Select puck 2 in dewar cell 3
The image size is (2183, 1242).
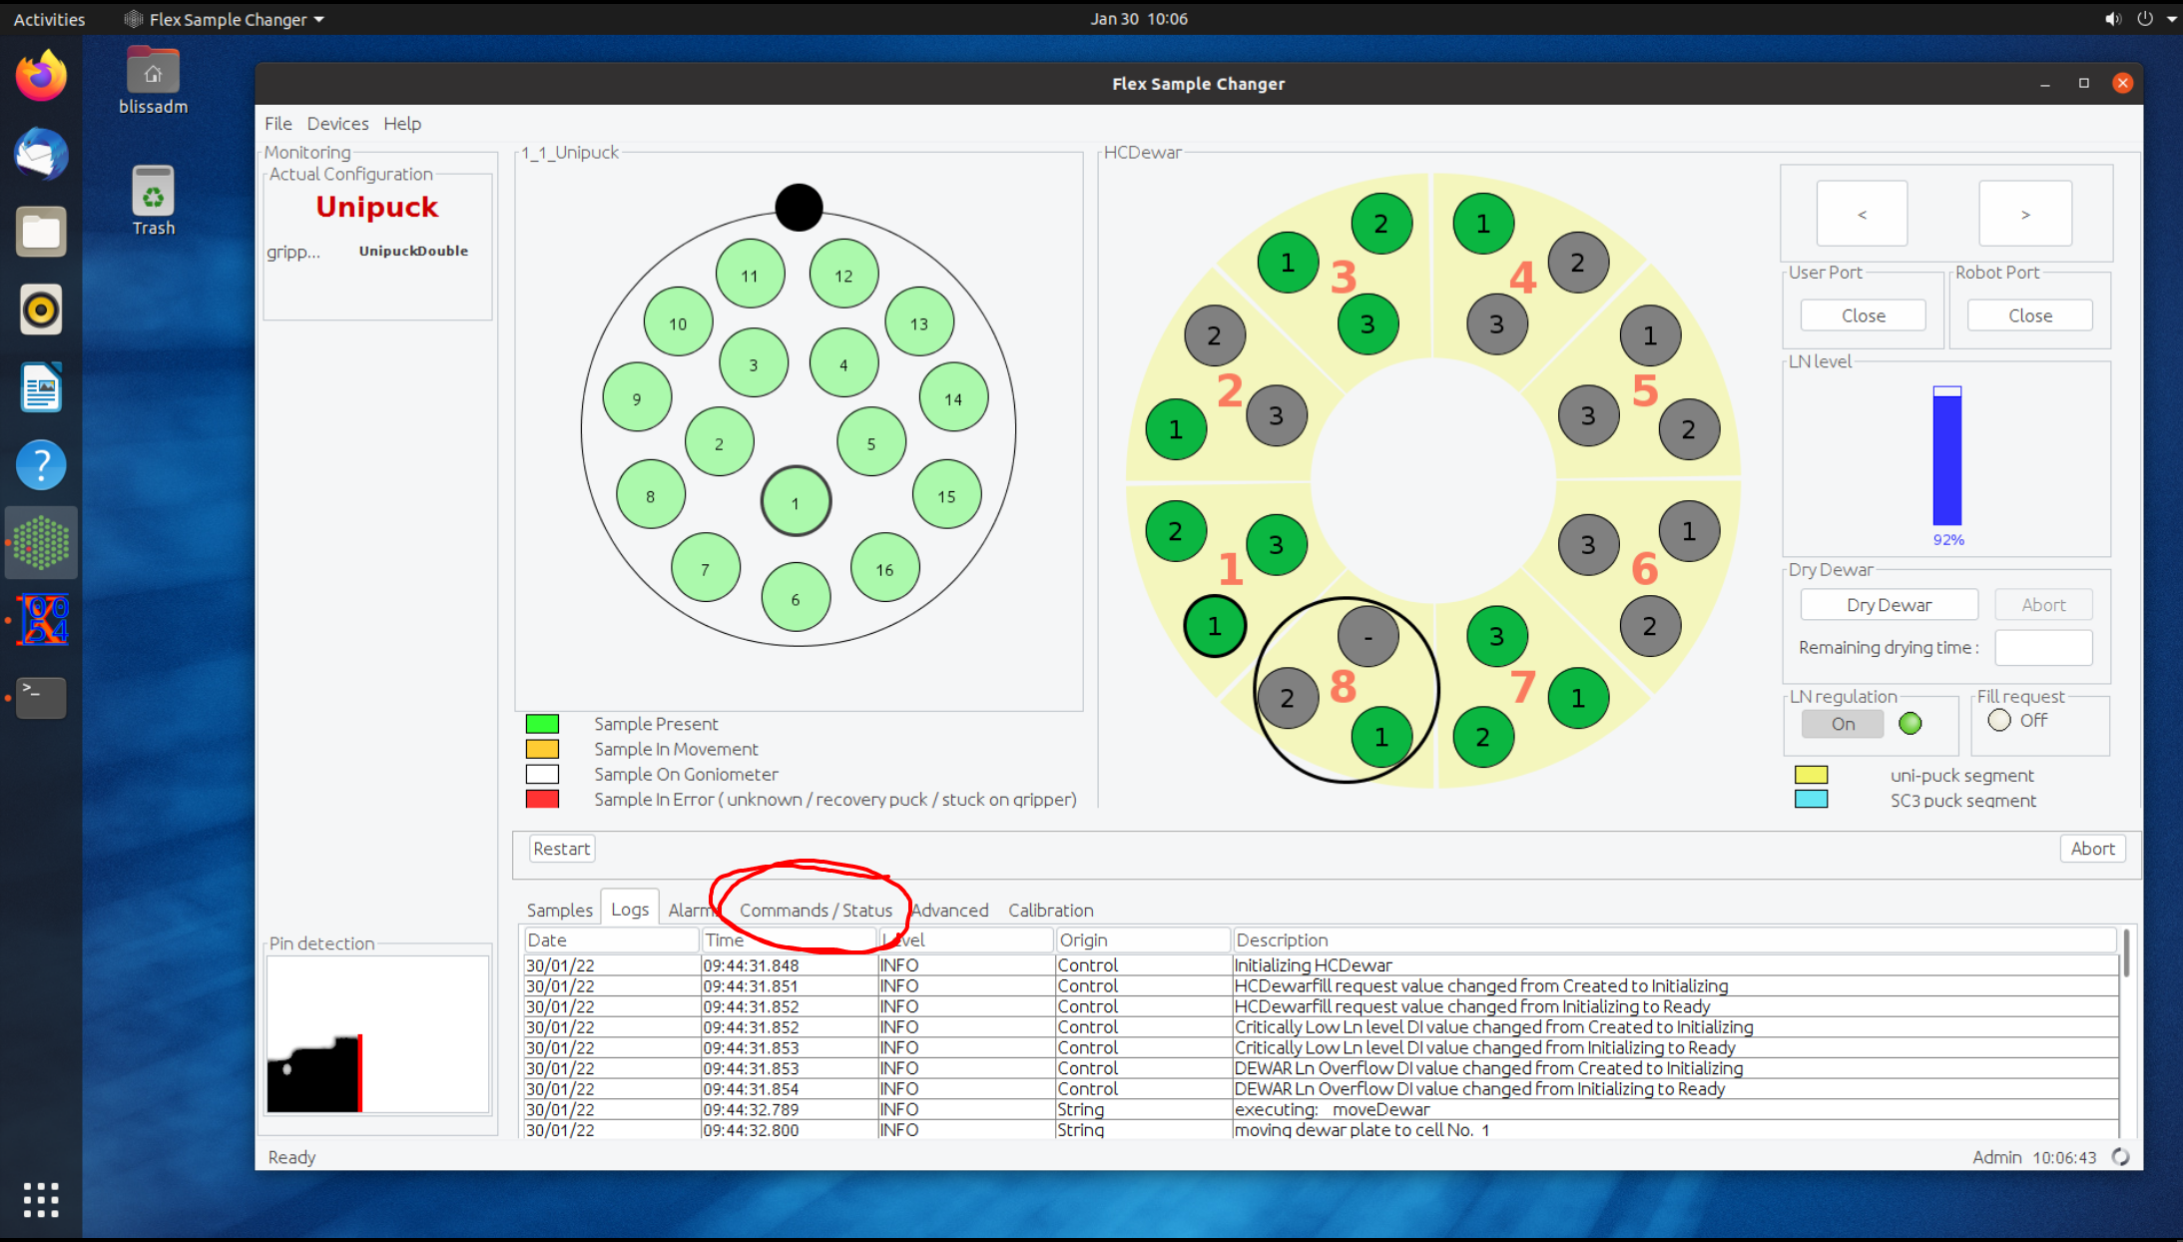(1380, 224)
